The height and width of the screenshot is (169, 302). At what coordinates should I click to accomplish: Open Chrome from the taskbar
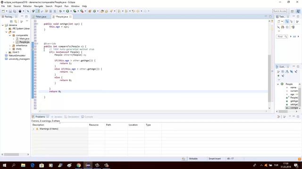79,165
